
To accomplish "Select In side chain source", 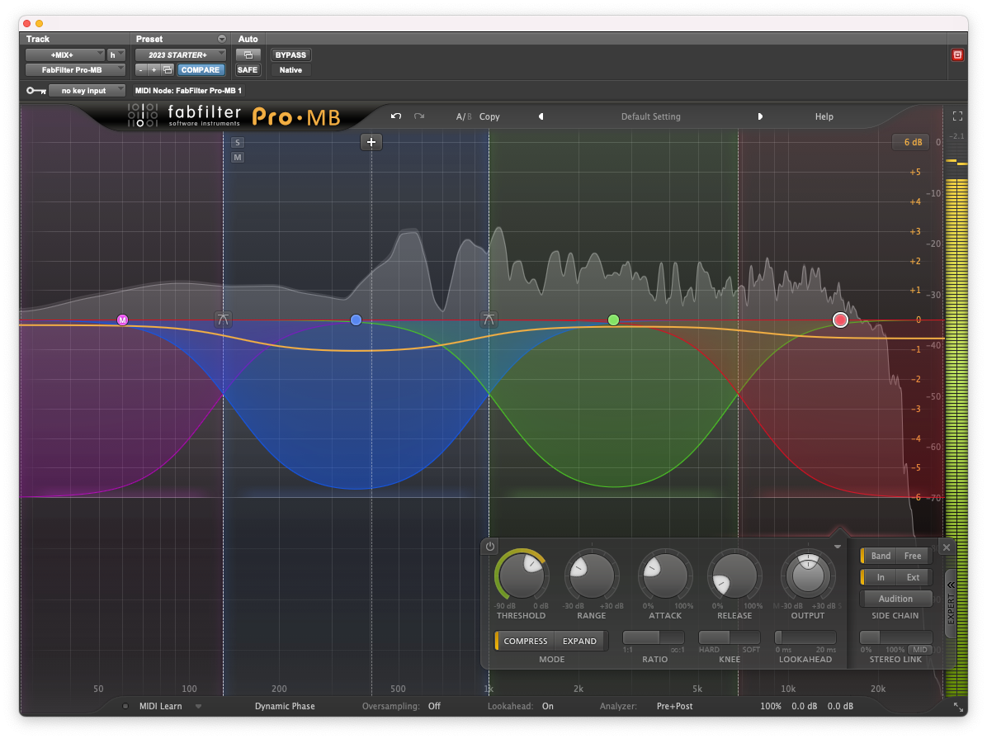I will point(881,577).
